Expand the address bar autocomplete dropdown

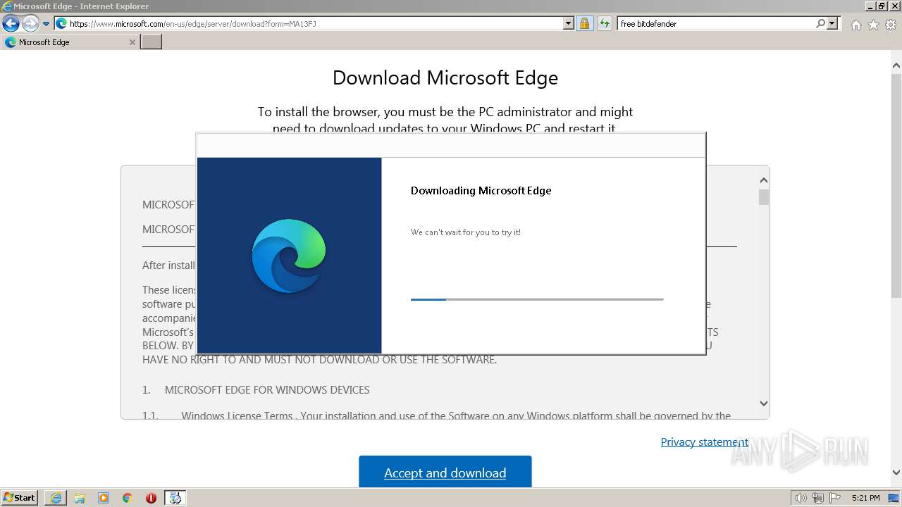click(x=569, y=23)
